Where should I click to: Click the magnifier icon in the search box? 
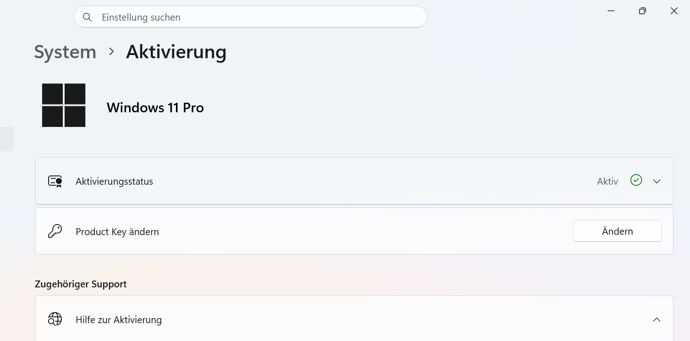[87, 17]
